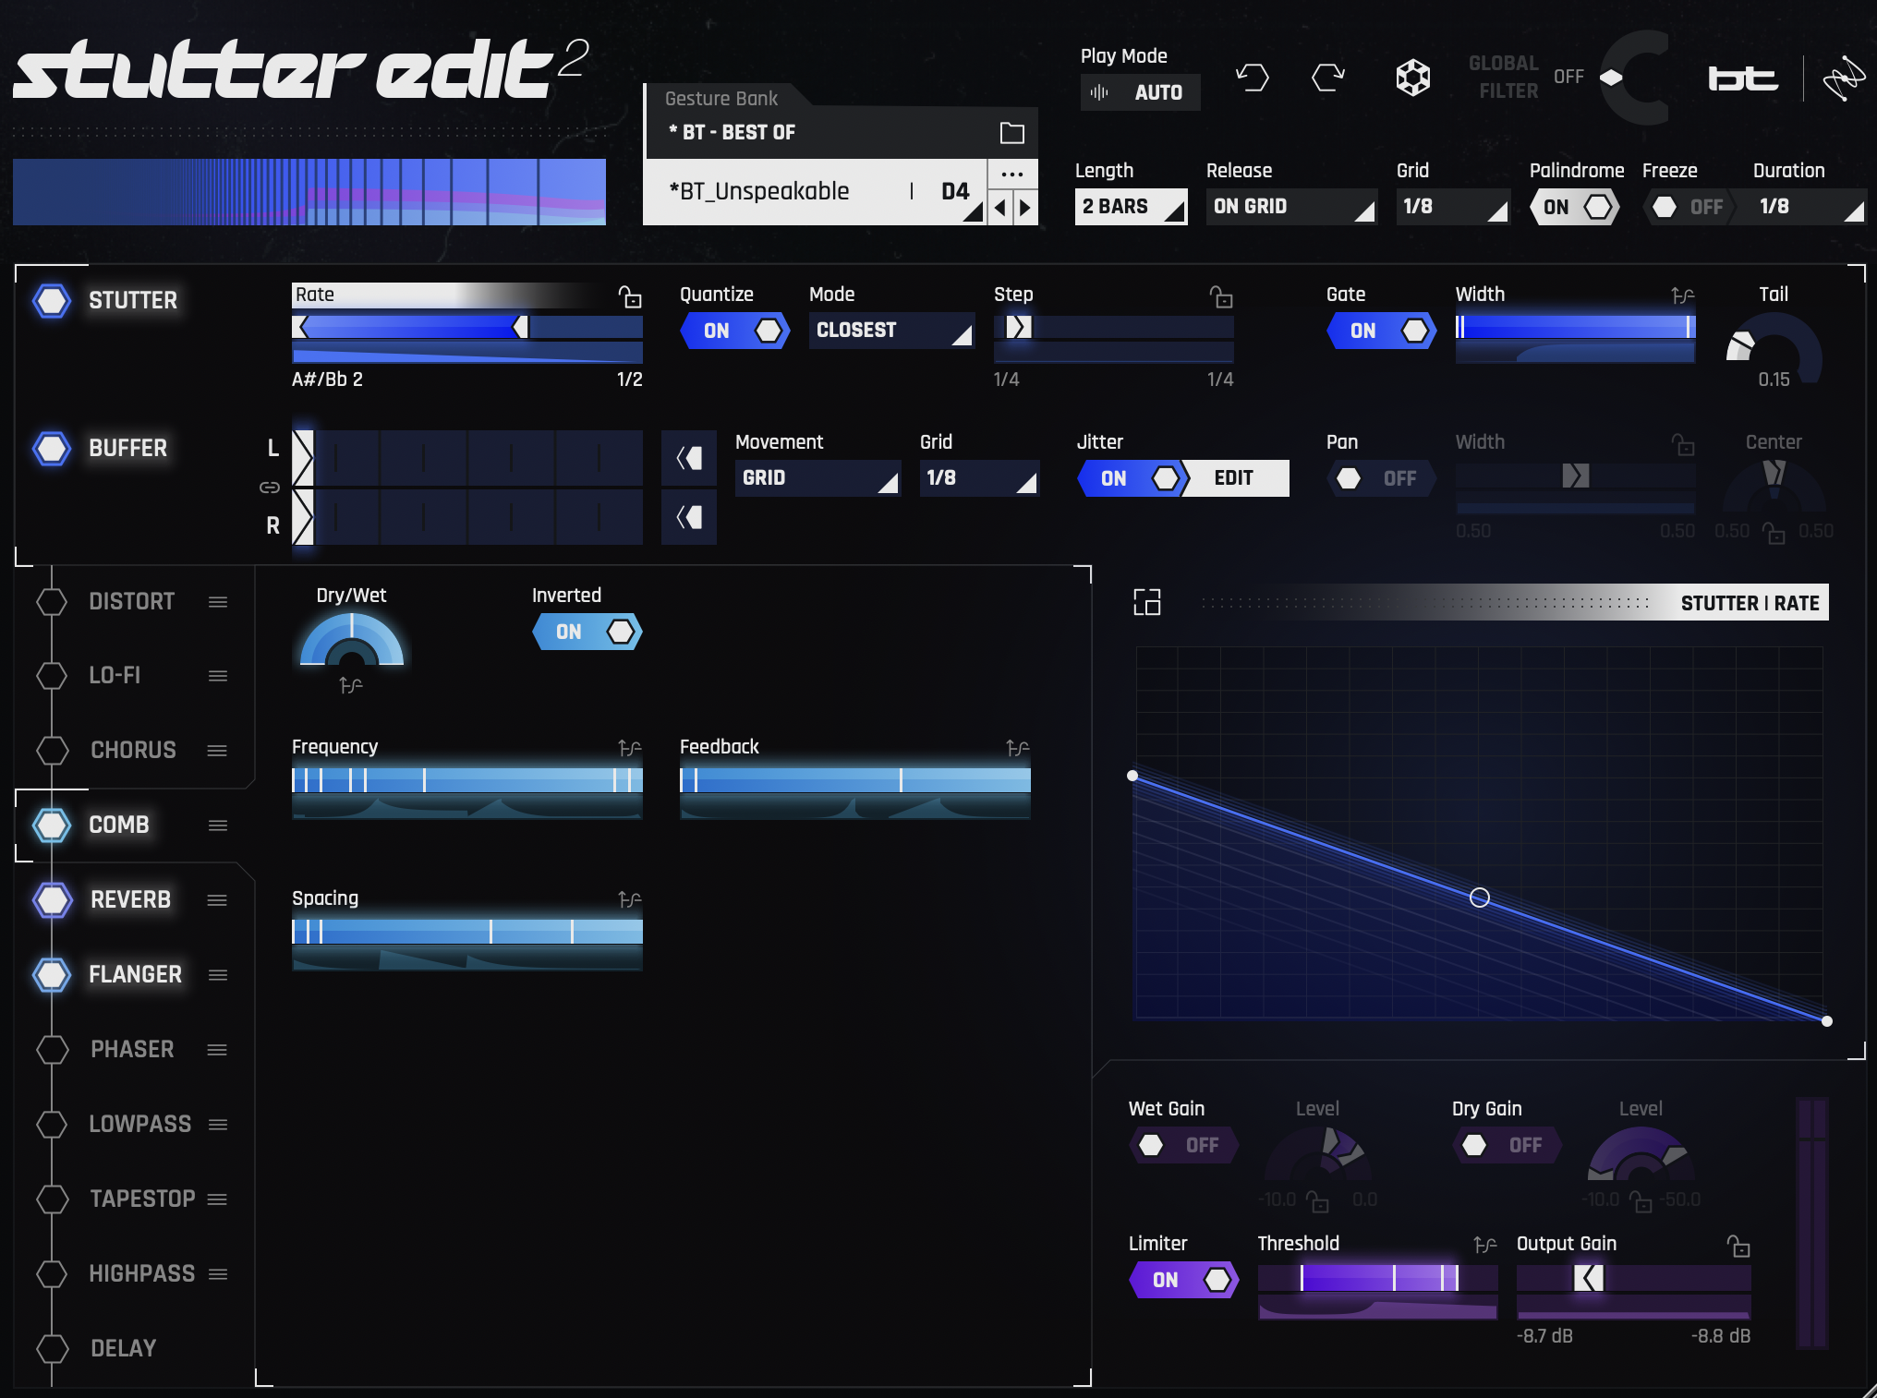Screen dimensions: 1877x1398
Task: Enable the Pan switch
Action: click(x=1382, y=478)
